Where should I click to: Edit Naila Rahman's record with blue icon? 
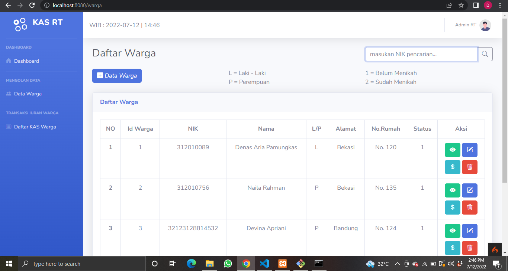[469, 190]
